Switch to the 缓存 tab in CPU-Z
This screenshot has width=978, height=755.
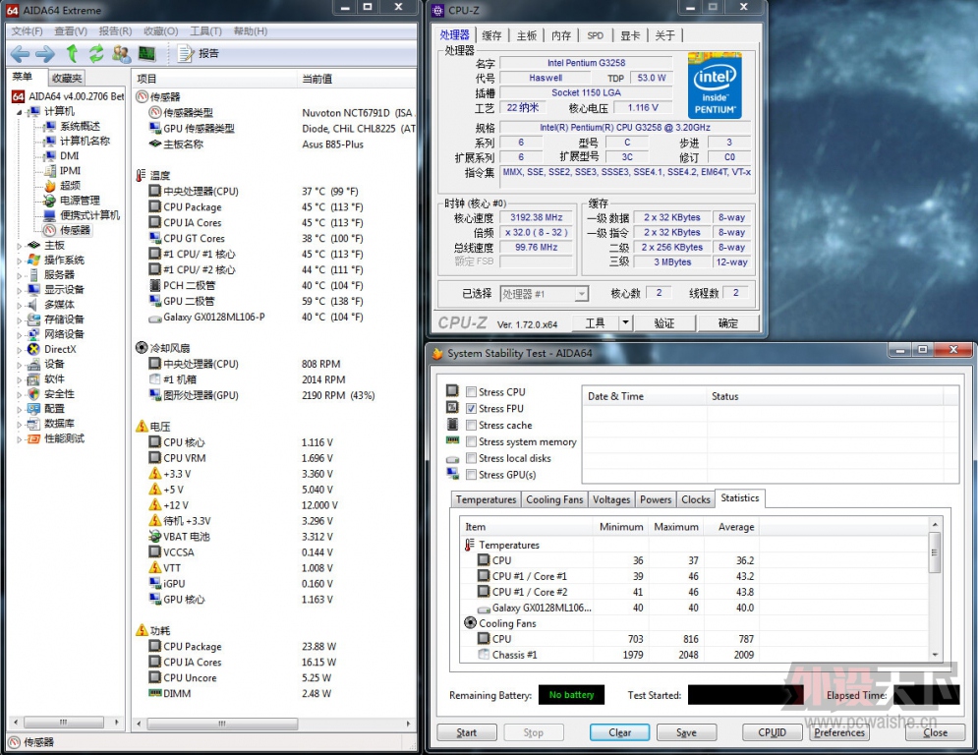[491, 35]
